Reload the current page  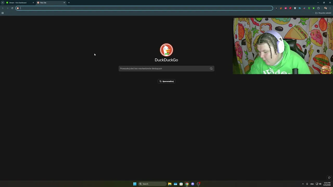coord(12,8)
